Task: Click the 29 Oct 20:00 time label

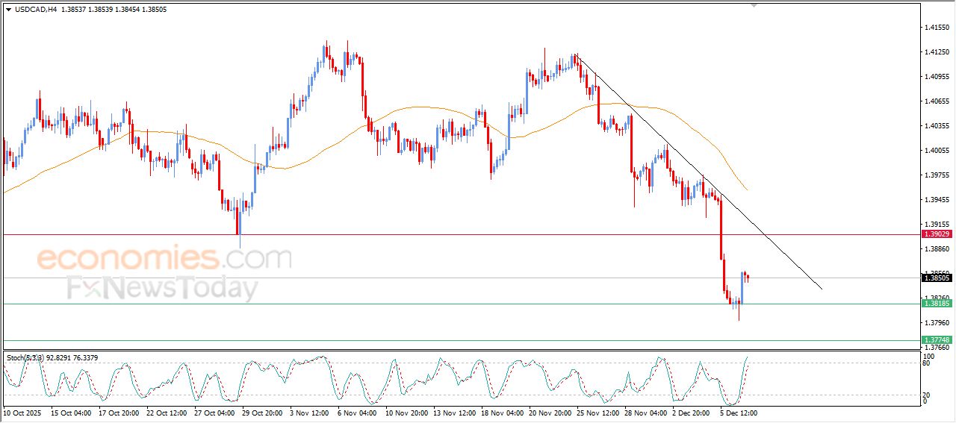Action: point(263,412)
